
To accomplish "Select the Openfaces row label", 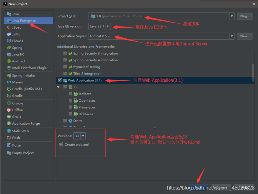I will point(87,100).
